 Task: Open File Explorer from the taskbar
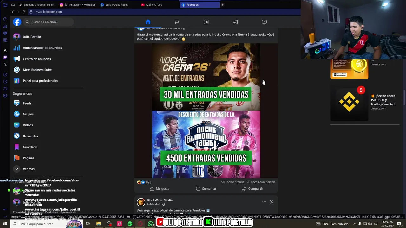click(99, 224)
